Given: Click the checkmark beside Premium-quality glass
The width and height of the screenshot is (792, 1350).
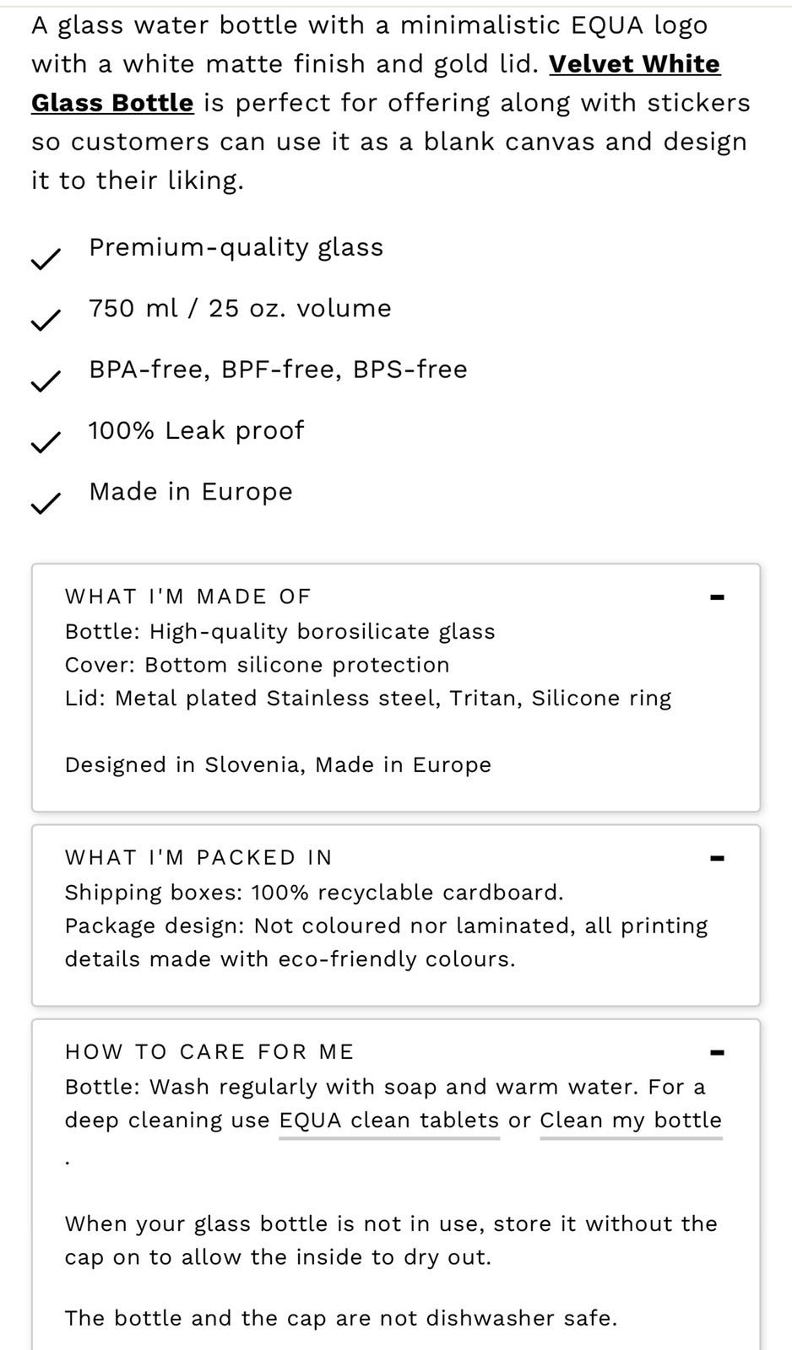Looking at the screenshot, I should 46,259.
